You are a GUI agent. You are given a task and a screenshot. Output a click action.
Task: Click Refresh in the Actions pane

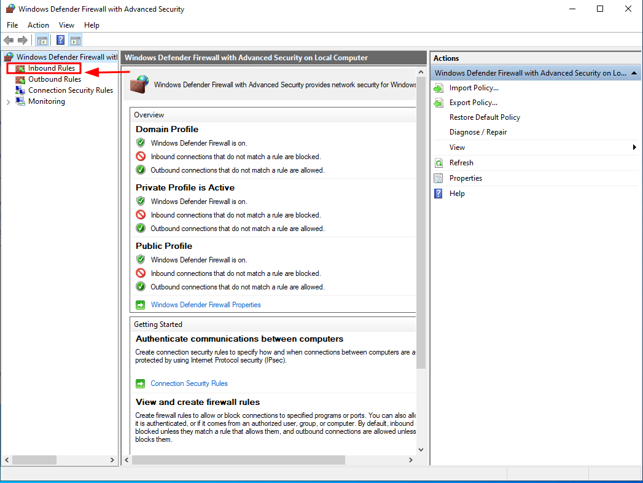click(461, 163)
